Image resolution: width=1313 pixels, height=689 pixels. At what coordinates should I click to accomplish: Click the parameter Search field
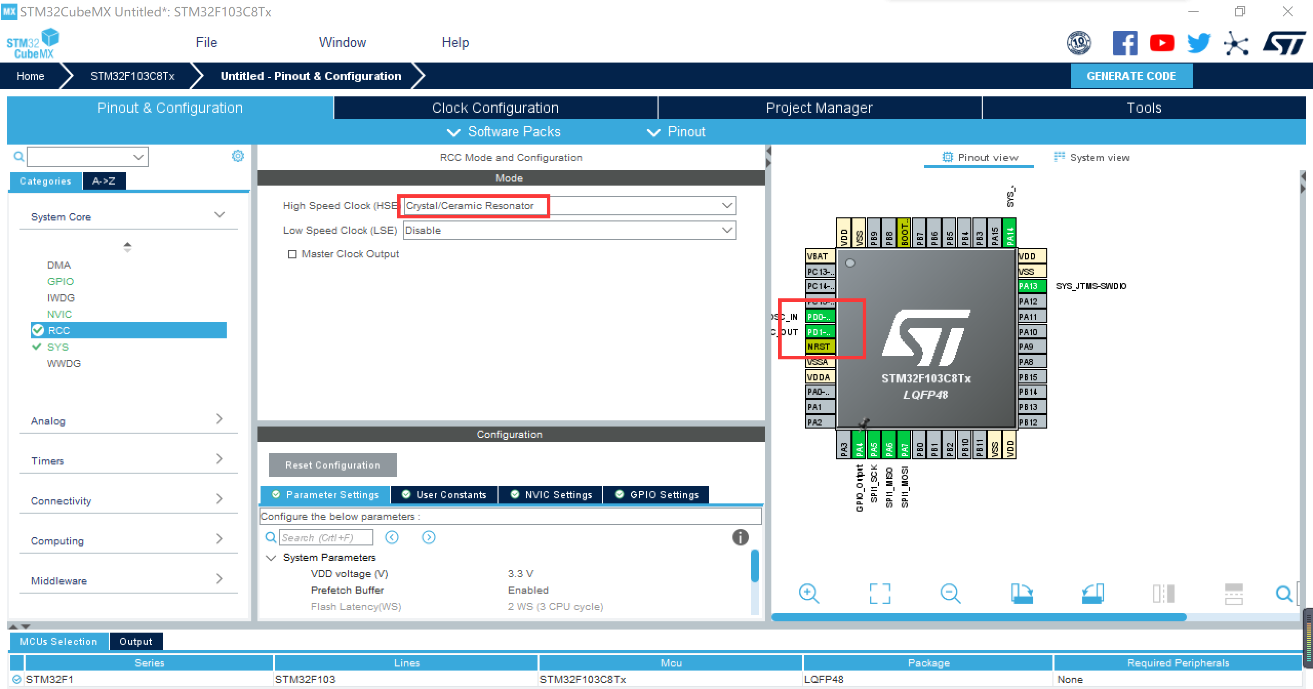326,538
